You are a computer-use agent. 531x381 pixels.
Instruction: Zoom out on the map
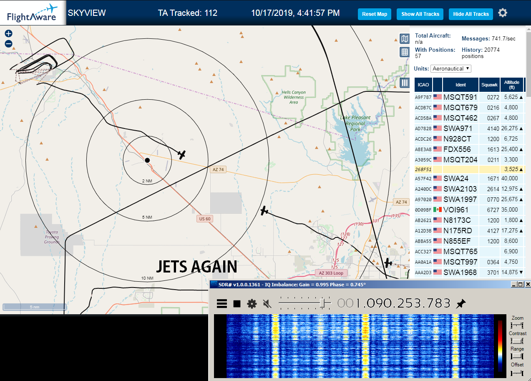[x=8, y=44]
